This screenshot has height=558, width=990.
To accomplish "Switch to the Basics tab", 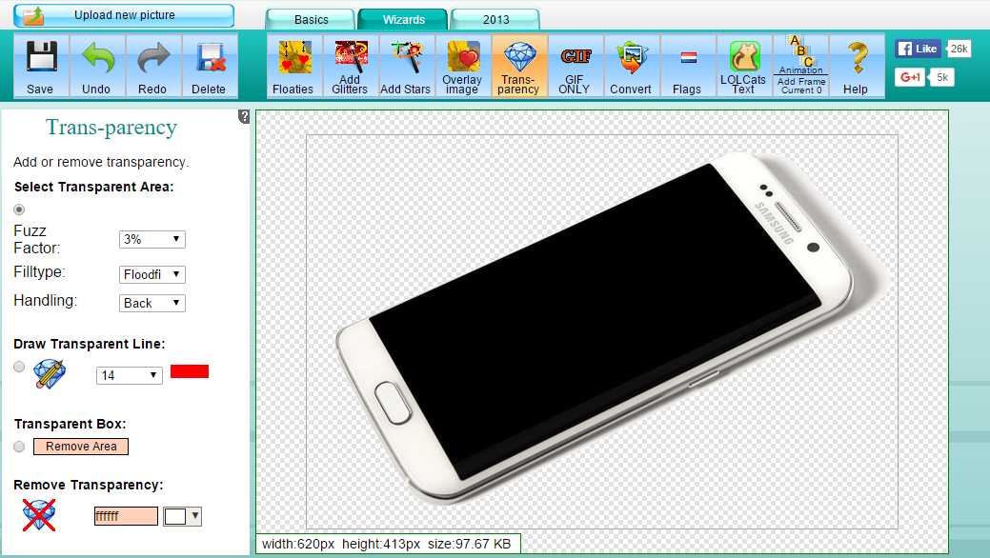I will [311, 20].
